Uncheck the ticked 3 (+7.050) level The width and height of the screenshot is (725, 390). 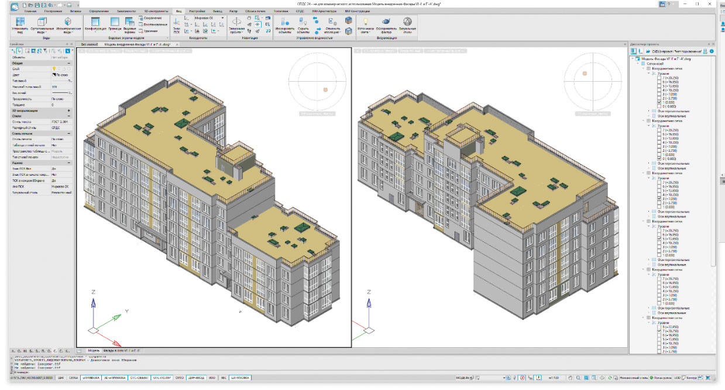[659, 199]
